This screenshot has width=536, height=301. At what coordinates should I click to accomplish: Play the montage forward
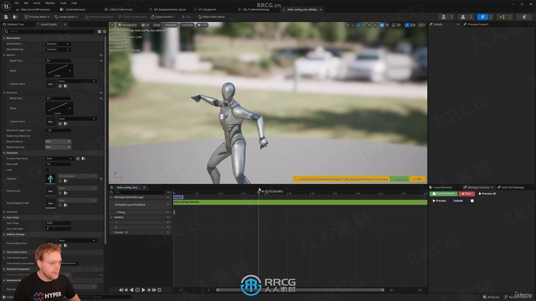[x=143, y=290]
